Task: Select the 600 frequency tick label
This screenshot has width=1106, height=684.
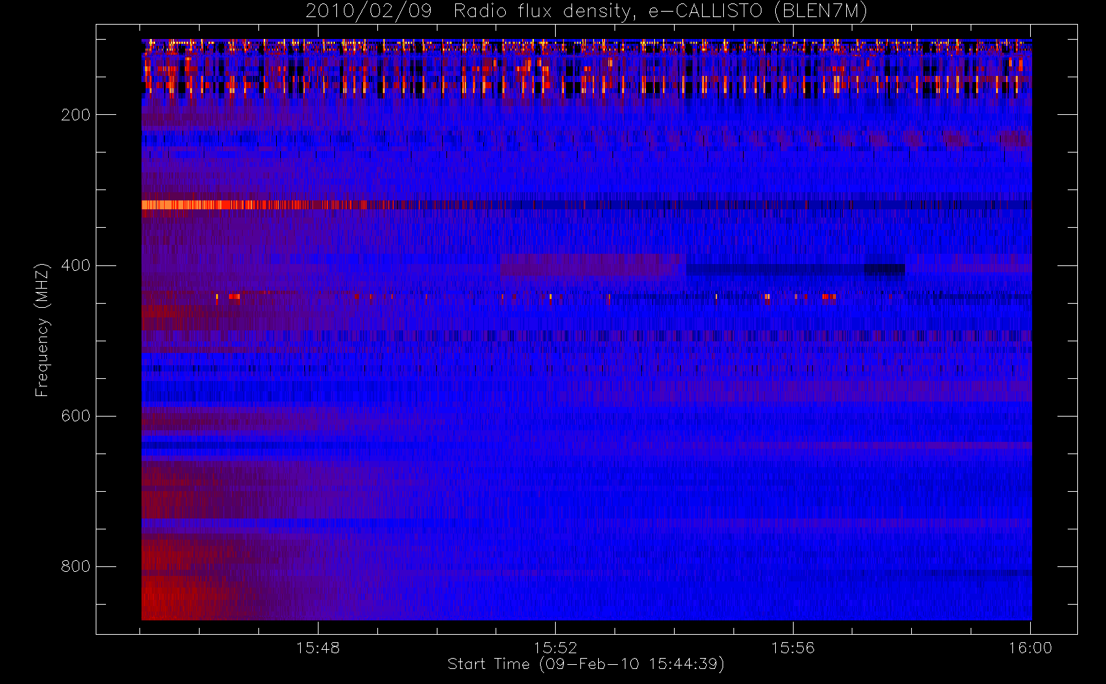Action: tap(75, 416)
